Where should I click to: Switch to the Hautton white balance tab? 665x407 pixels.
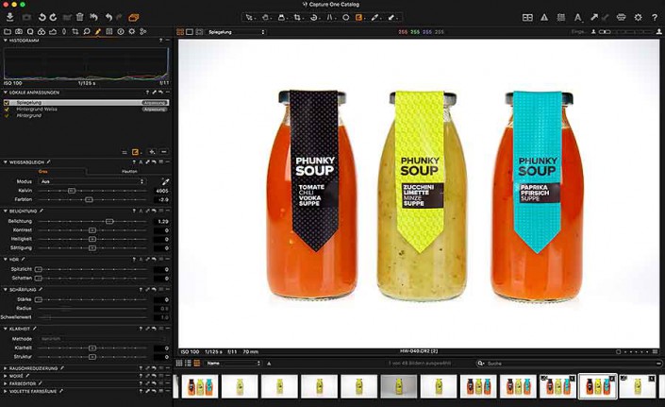(x=129, y=172)
